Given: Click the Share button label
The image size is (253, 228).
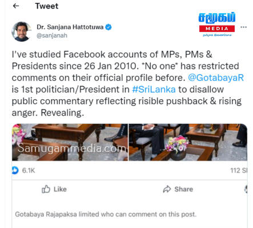Looking at the screenshot, I should [184, 189].
